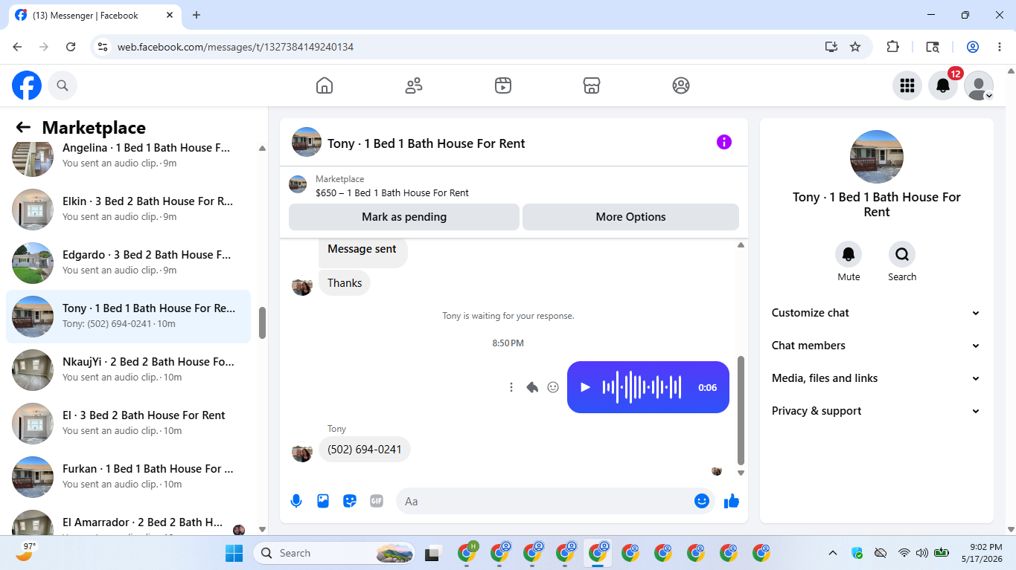Open Elkin 3 Bed 2 Bath conversation

129,210
